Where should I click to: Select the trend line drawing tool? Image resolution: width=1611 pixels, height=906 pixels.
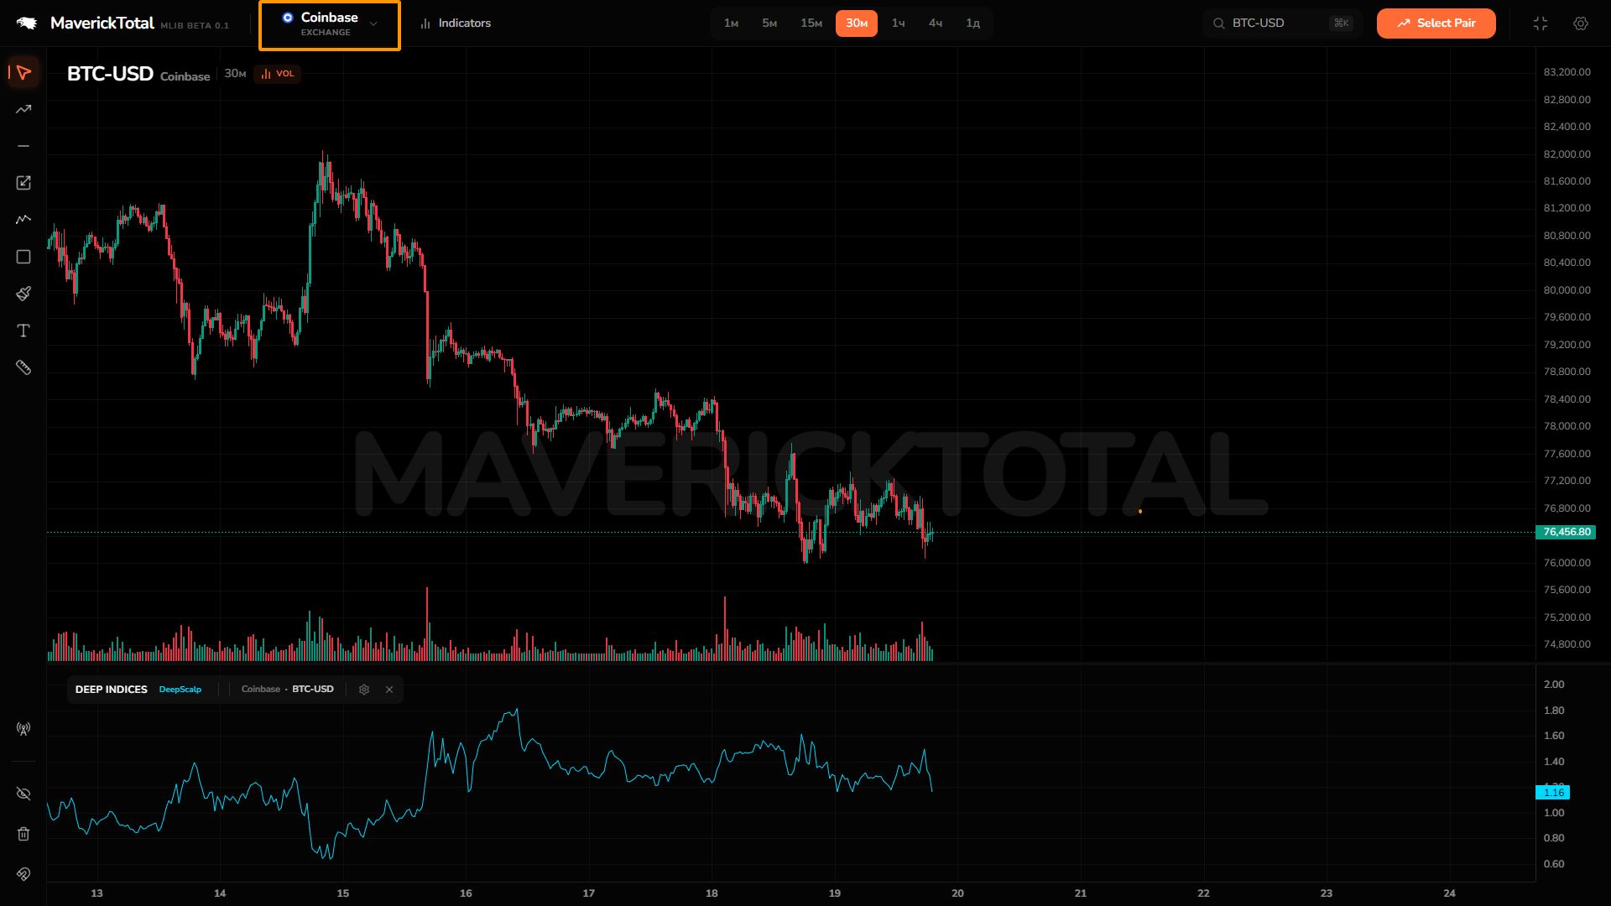[23, 109]
